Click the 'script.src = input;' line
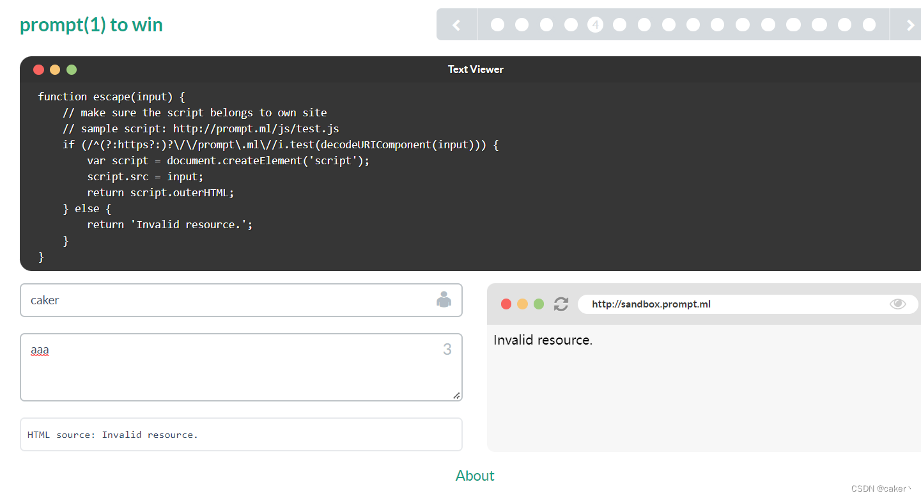Screen dimensions: 921x498 click(x=145, y=176)
